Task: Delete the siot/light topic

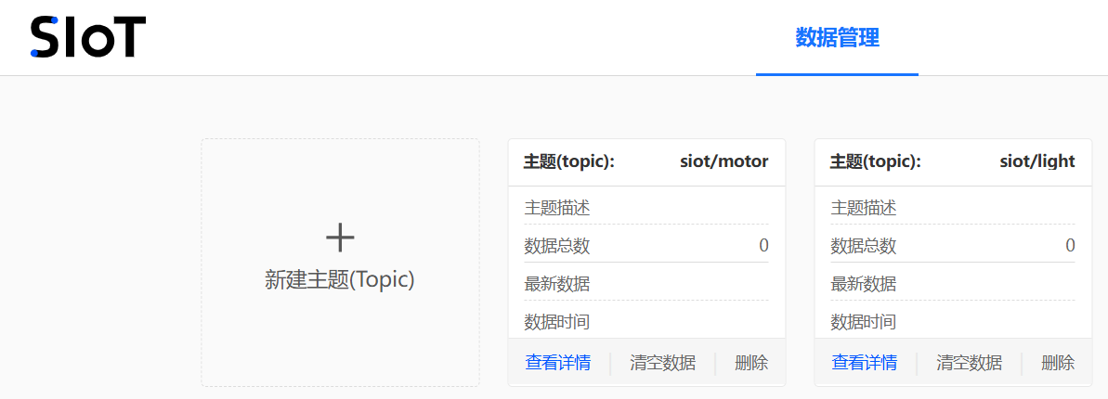Action: pos(1058,364)
